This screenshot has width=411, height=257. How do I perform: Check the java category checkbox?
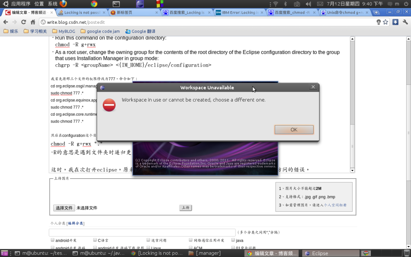[233, 240]
